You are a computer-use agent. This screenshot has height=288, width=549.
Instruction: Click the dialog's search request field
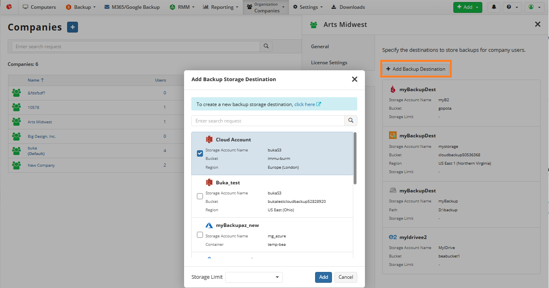click(x=268, y=121)
